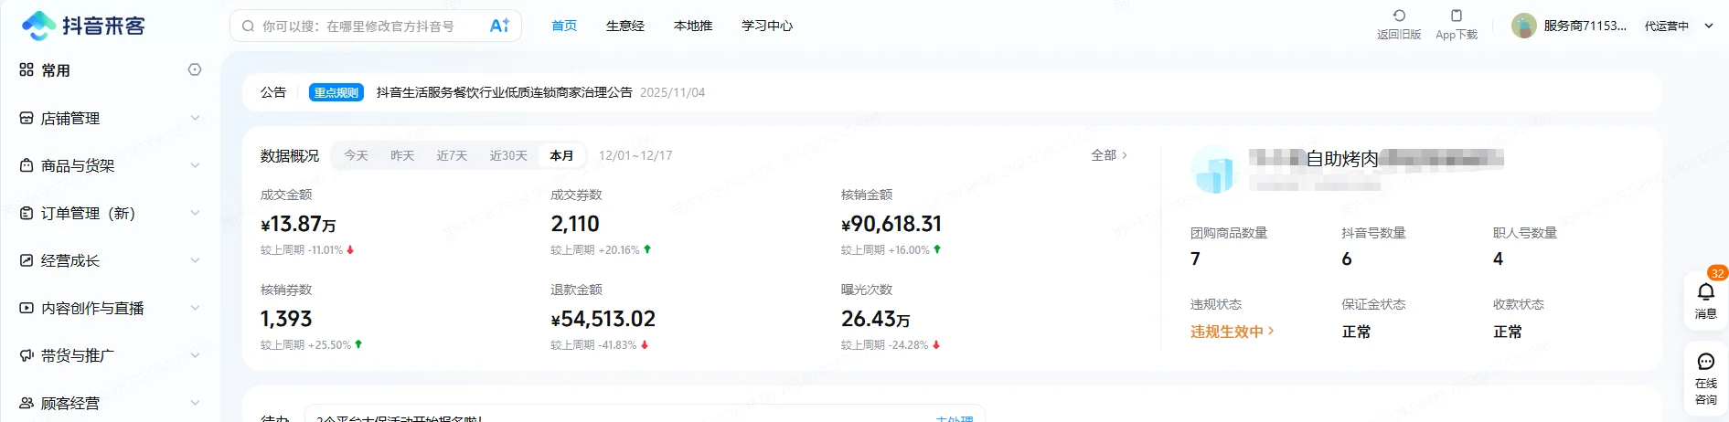Click the 抖音号数量 value 6

coord(1347,258)
